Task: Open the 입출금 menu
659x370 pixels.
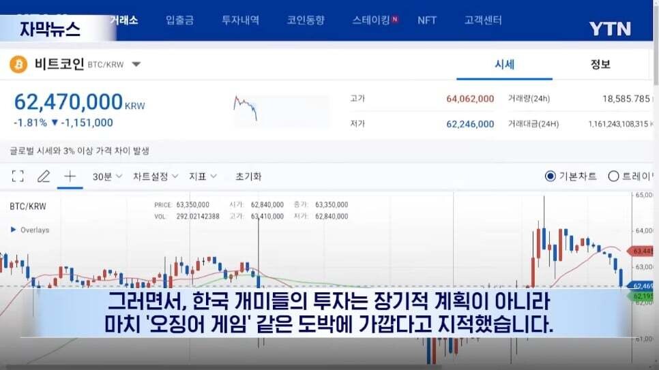Action: [x=179, y=20]
